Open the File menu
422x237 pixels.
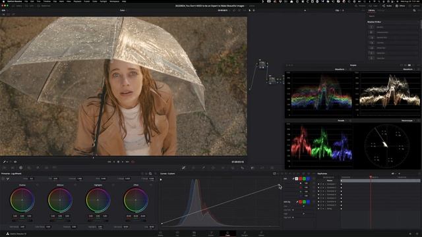26,1
